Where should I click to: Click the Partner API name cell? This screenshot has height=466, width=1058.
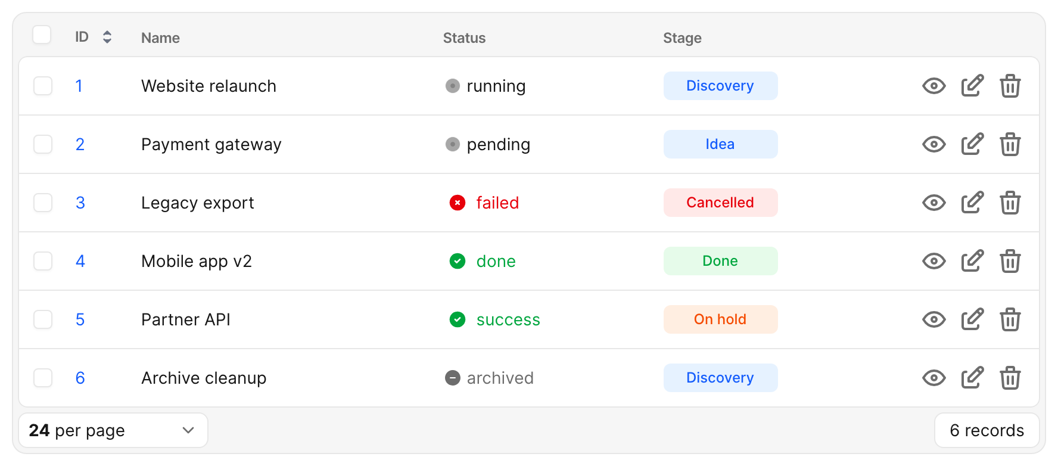pos(185,319)
